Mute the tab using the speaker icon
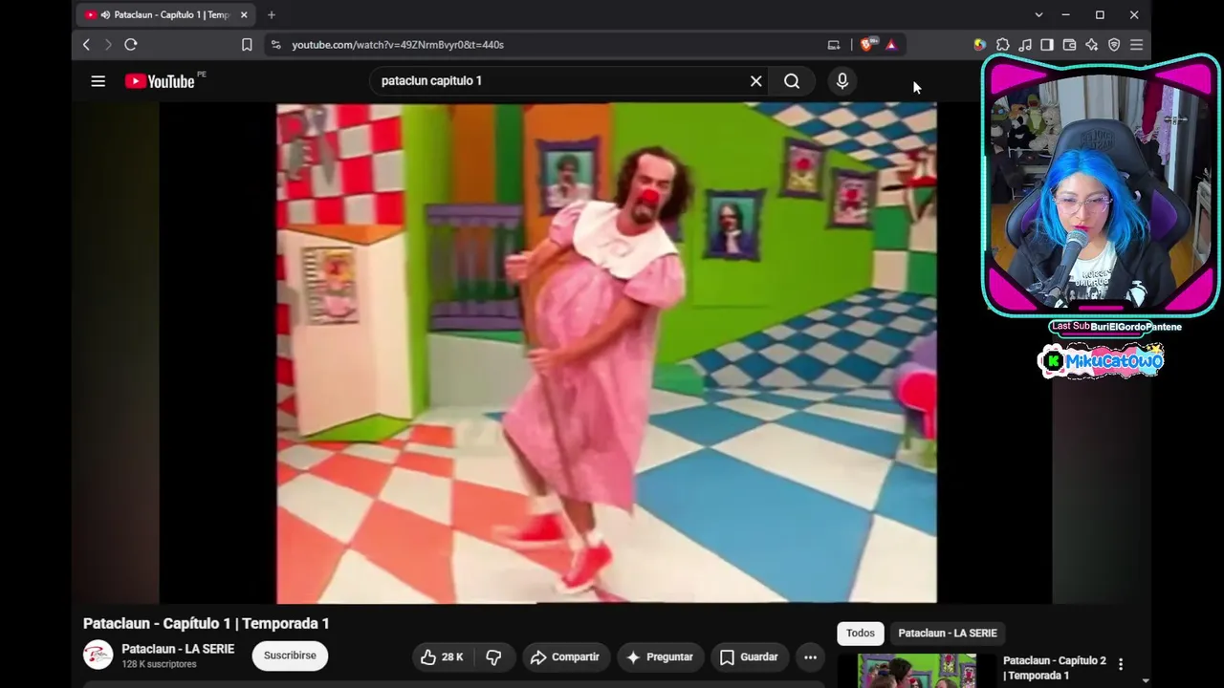The image size is (1224, 688). coord(104,15)
